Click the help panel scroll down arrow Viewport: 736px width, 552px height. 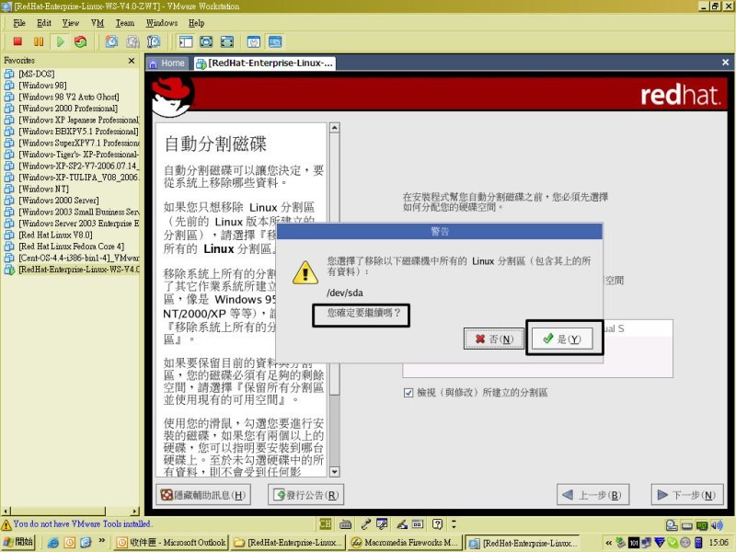335,472
